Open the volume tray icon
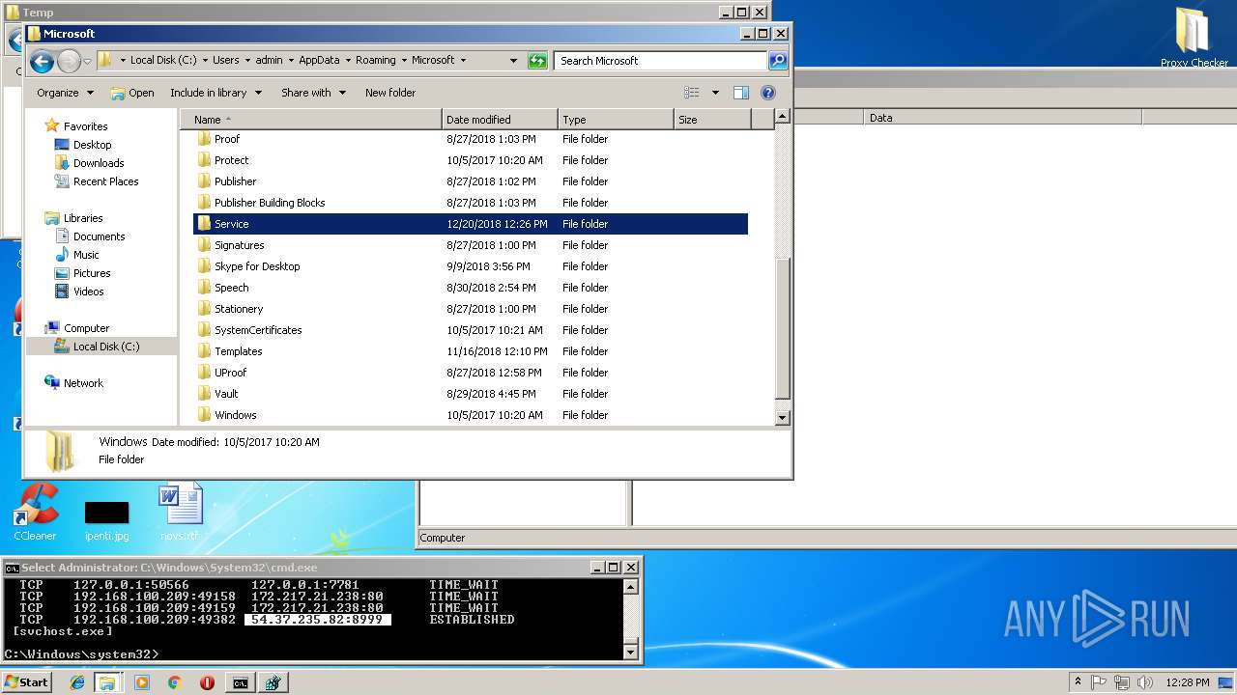Screen dimensions: 1237x695 click(1145, 682)
